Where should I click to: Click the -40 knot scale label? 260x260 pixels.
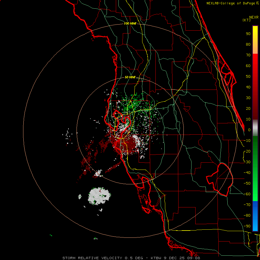tap(247, 173)
